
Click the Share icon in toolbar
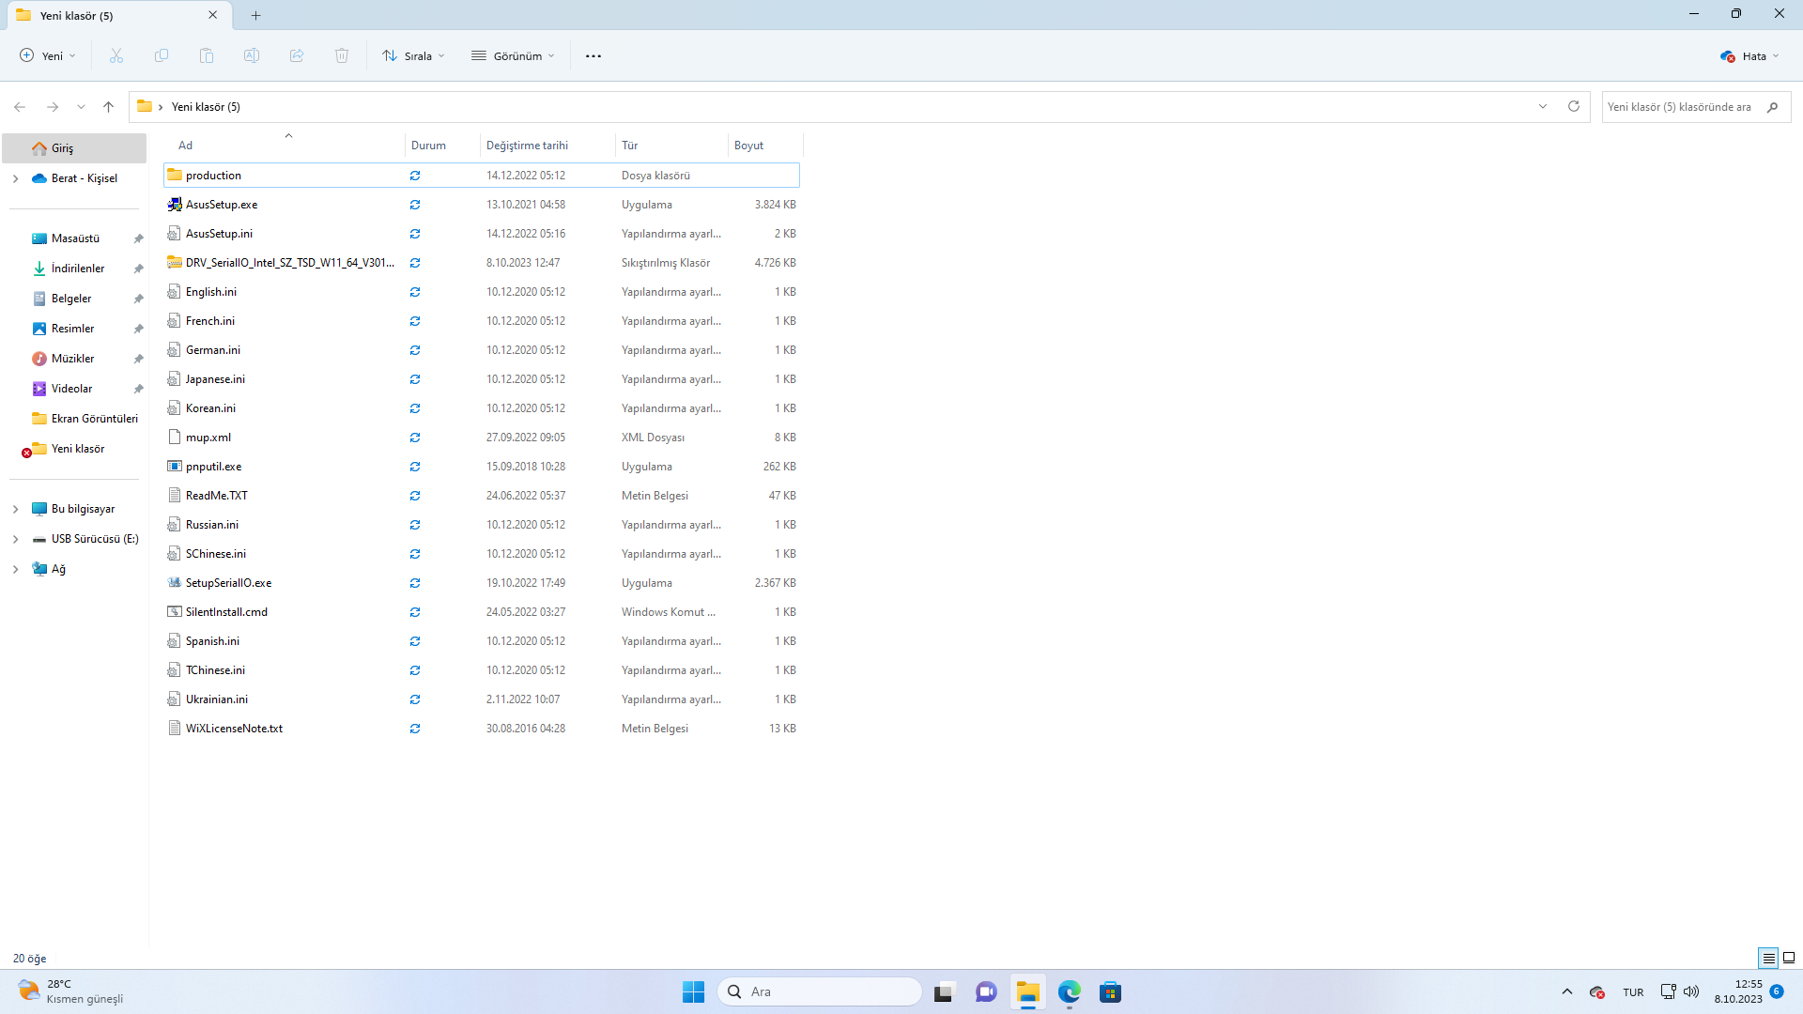click(x=297, y=56)
